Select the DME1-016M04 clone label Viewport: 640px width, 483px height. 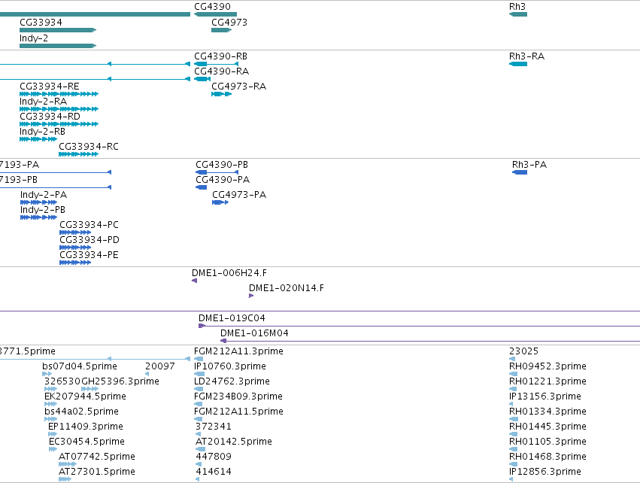pos(254,333)
